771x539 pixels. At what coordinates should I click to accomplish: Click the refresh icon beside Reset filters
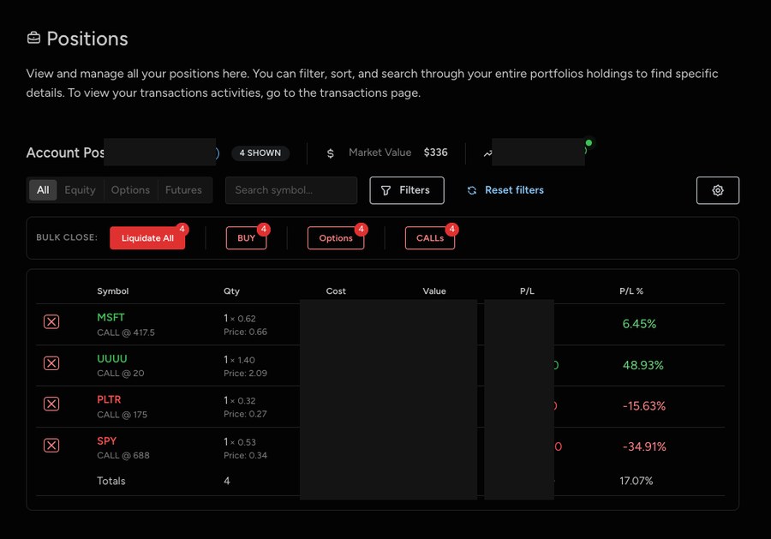471,190
